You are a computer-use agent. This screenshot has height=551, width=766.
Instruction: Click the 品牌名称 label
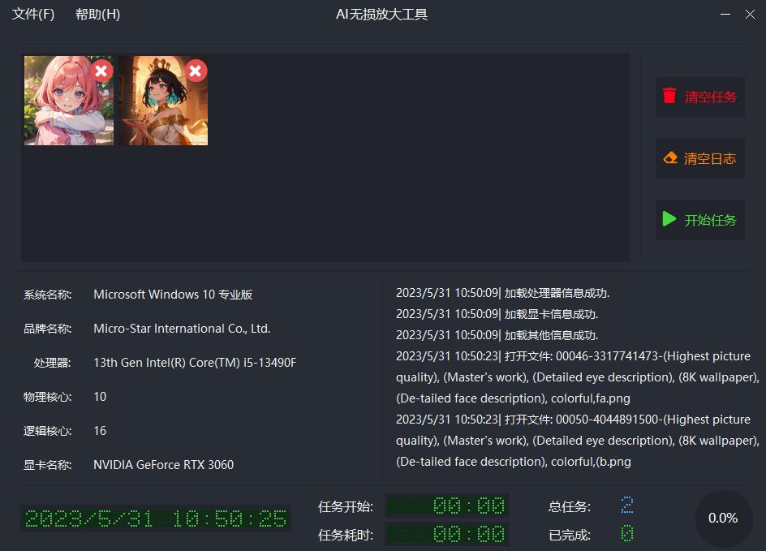coord(47,329)
